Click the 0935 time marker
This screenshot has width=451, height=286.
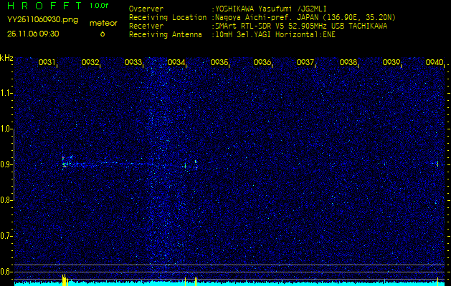[x=219, y=62]
